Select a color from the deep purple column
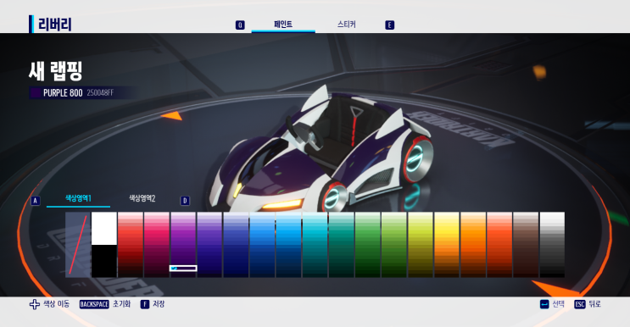 209,245
